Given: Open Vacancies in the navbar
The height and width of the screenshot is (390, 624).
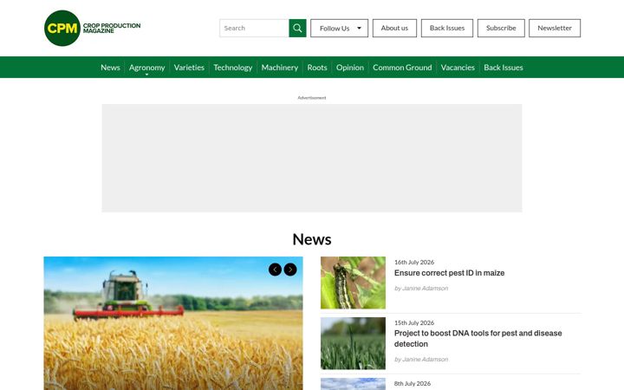Looking at the screenshot, I should click(458, 68).
